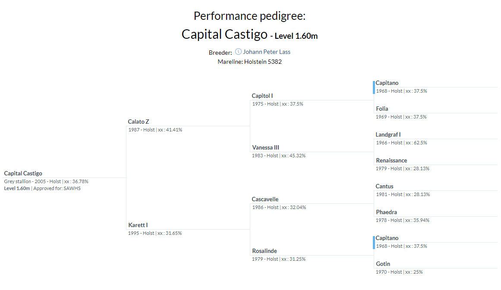Click the Folia ancestor entry

click(x=382, y=109)
